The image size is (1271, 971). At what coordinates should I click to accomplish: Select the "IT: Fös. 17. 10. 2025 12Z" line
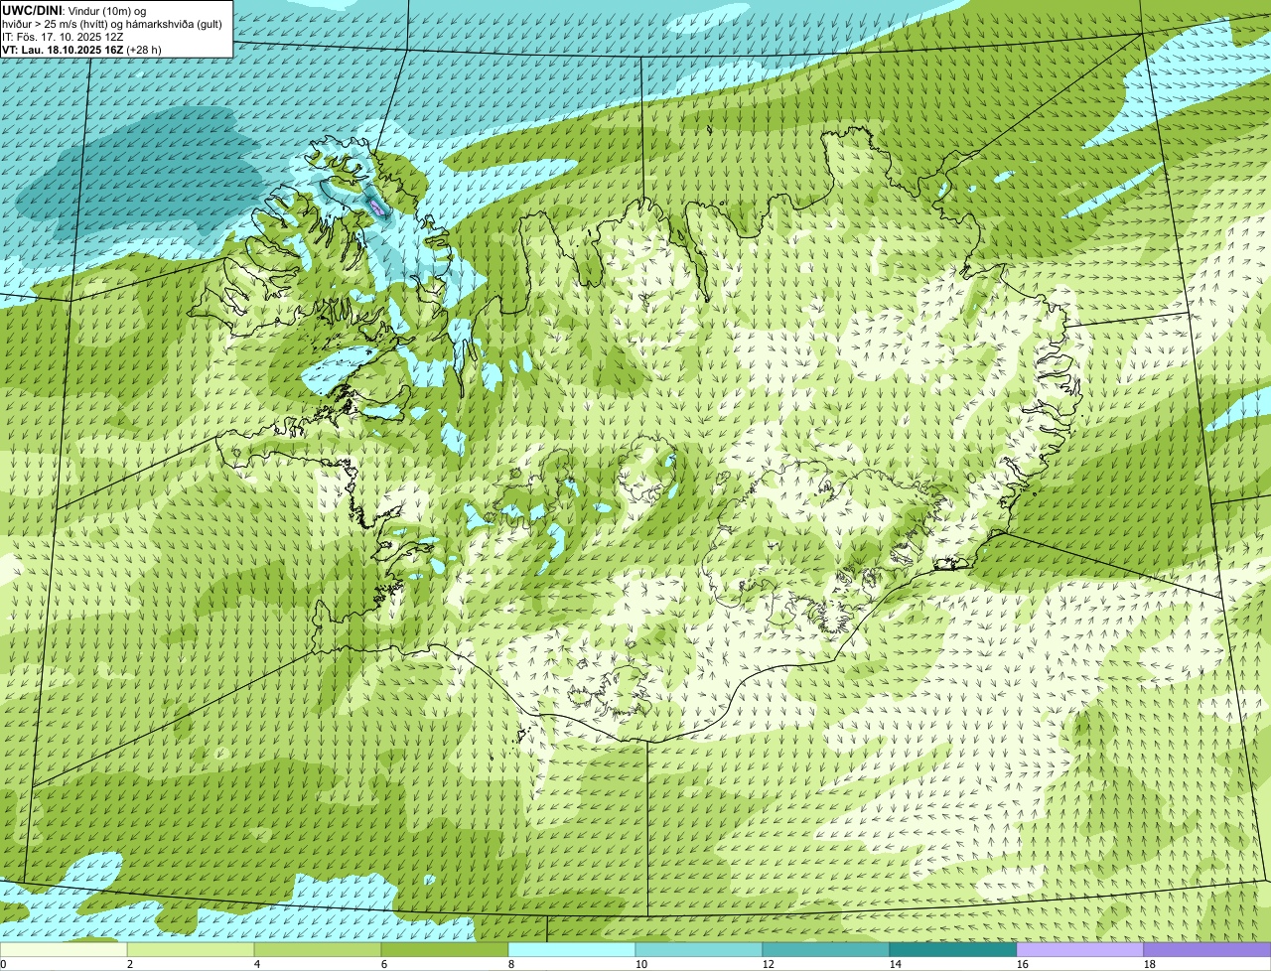click(63, 36)
